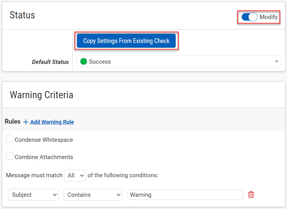The height and width of the screenshot is (209, 287).
Task: Click the Modify label text
Action: (269, 17)
